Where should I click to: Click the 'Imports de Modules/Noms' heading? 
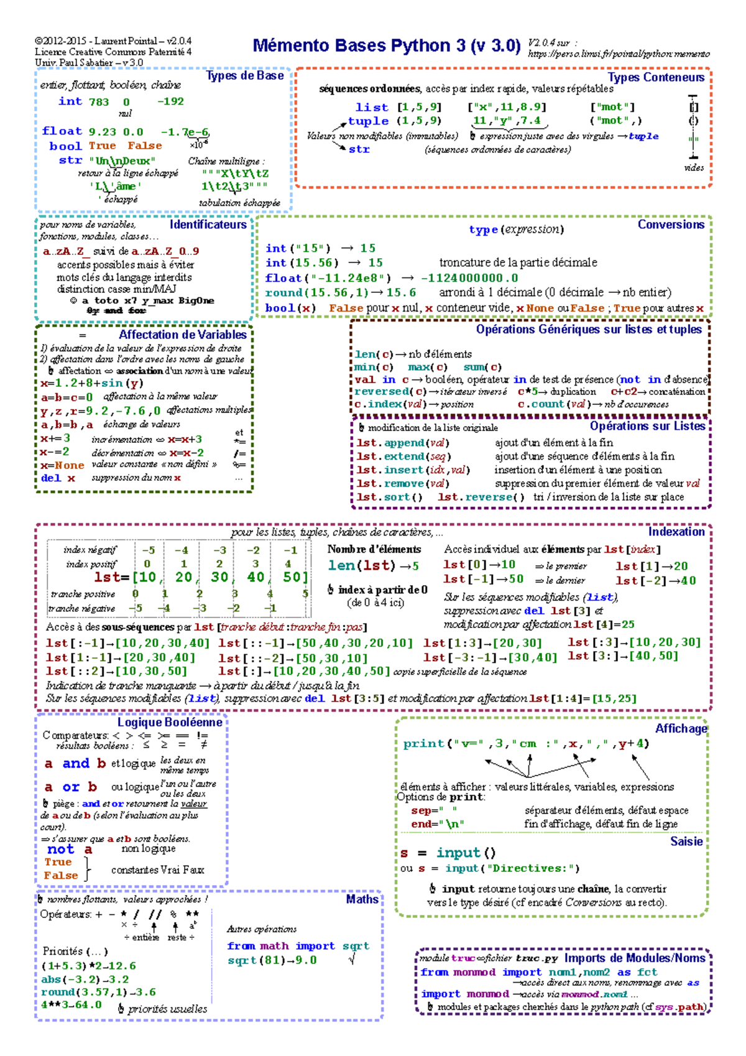(634, 958)
